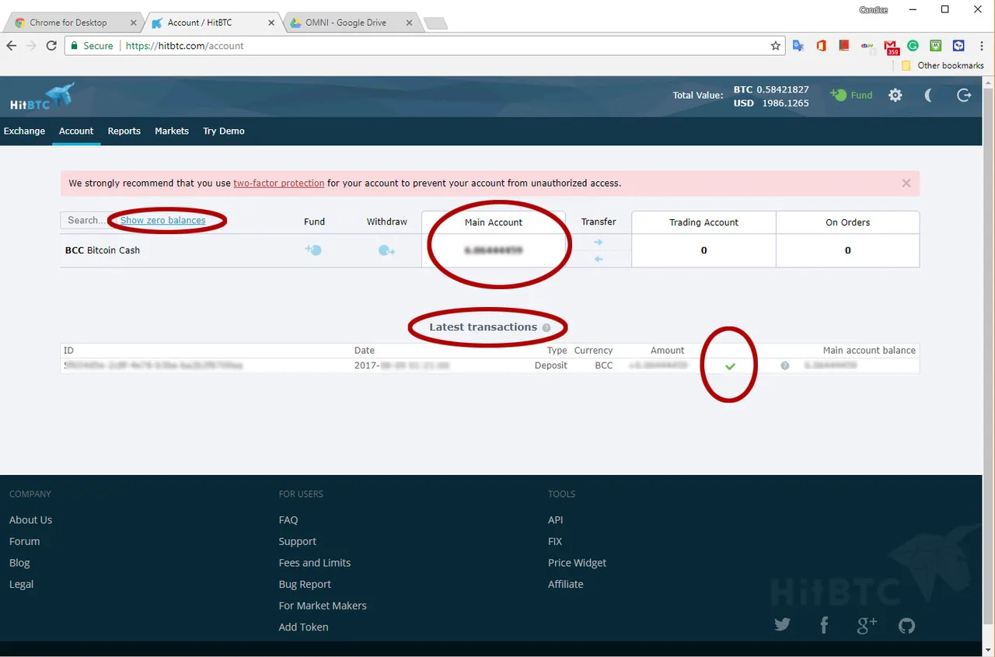This screenshot has height=657, width=995.
Task: Open the FIX tools link
Action: click(x=554, y=541)
